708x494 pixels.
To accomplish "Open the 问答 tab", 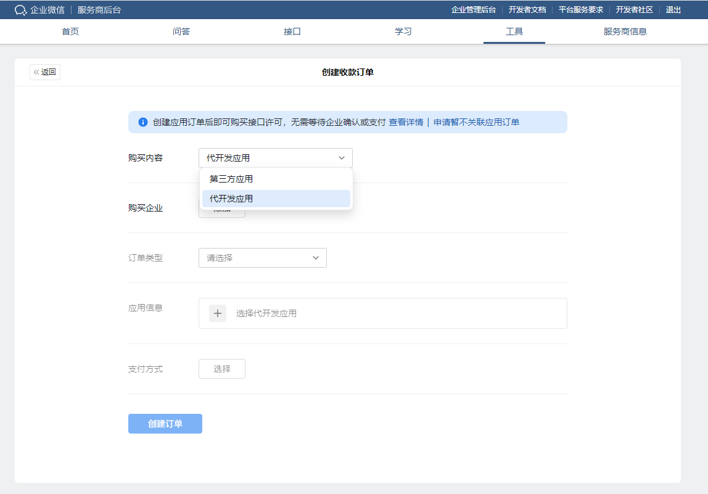I will click(181, 31).
